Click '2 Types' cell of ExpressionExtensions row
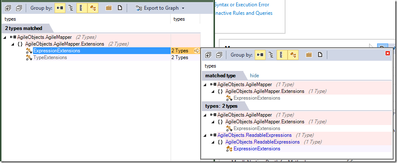This screenshot has height=163, width=397. tap(180, 51)
